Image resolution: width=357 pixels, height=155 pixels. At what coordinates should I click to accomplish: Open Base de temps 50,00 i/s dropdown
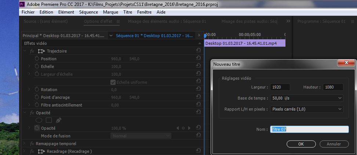306,98
